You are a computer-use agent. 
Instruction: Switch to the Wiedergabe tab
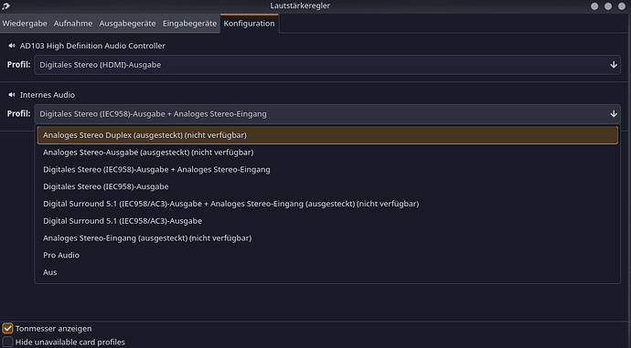25,24
